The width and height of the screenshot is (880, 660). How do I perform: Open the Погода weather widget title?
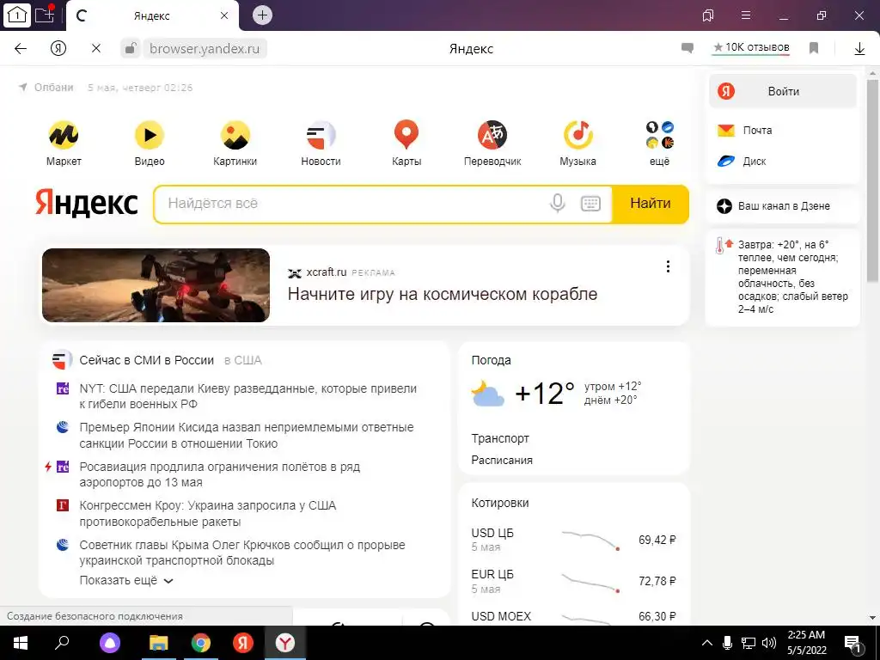[491, 360]
